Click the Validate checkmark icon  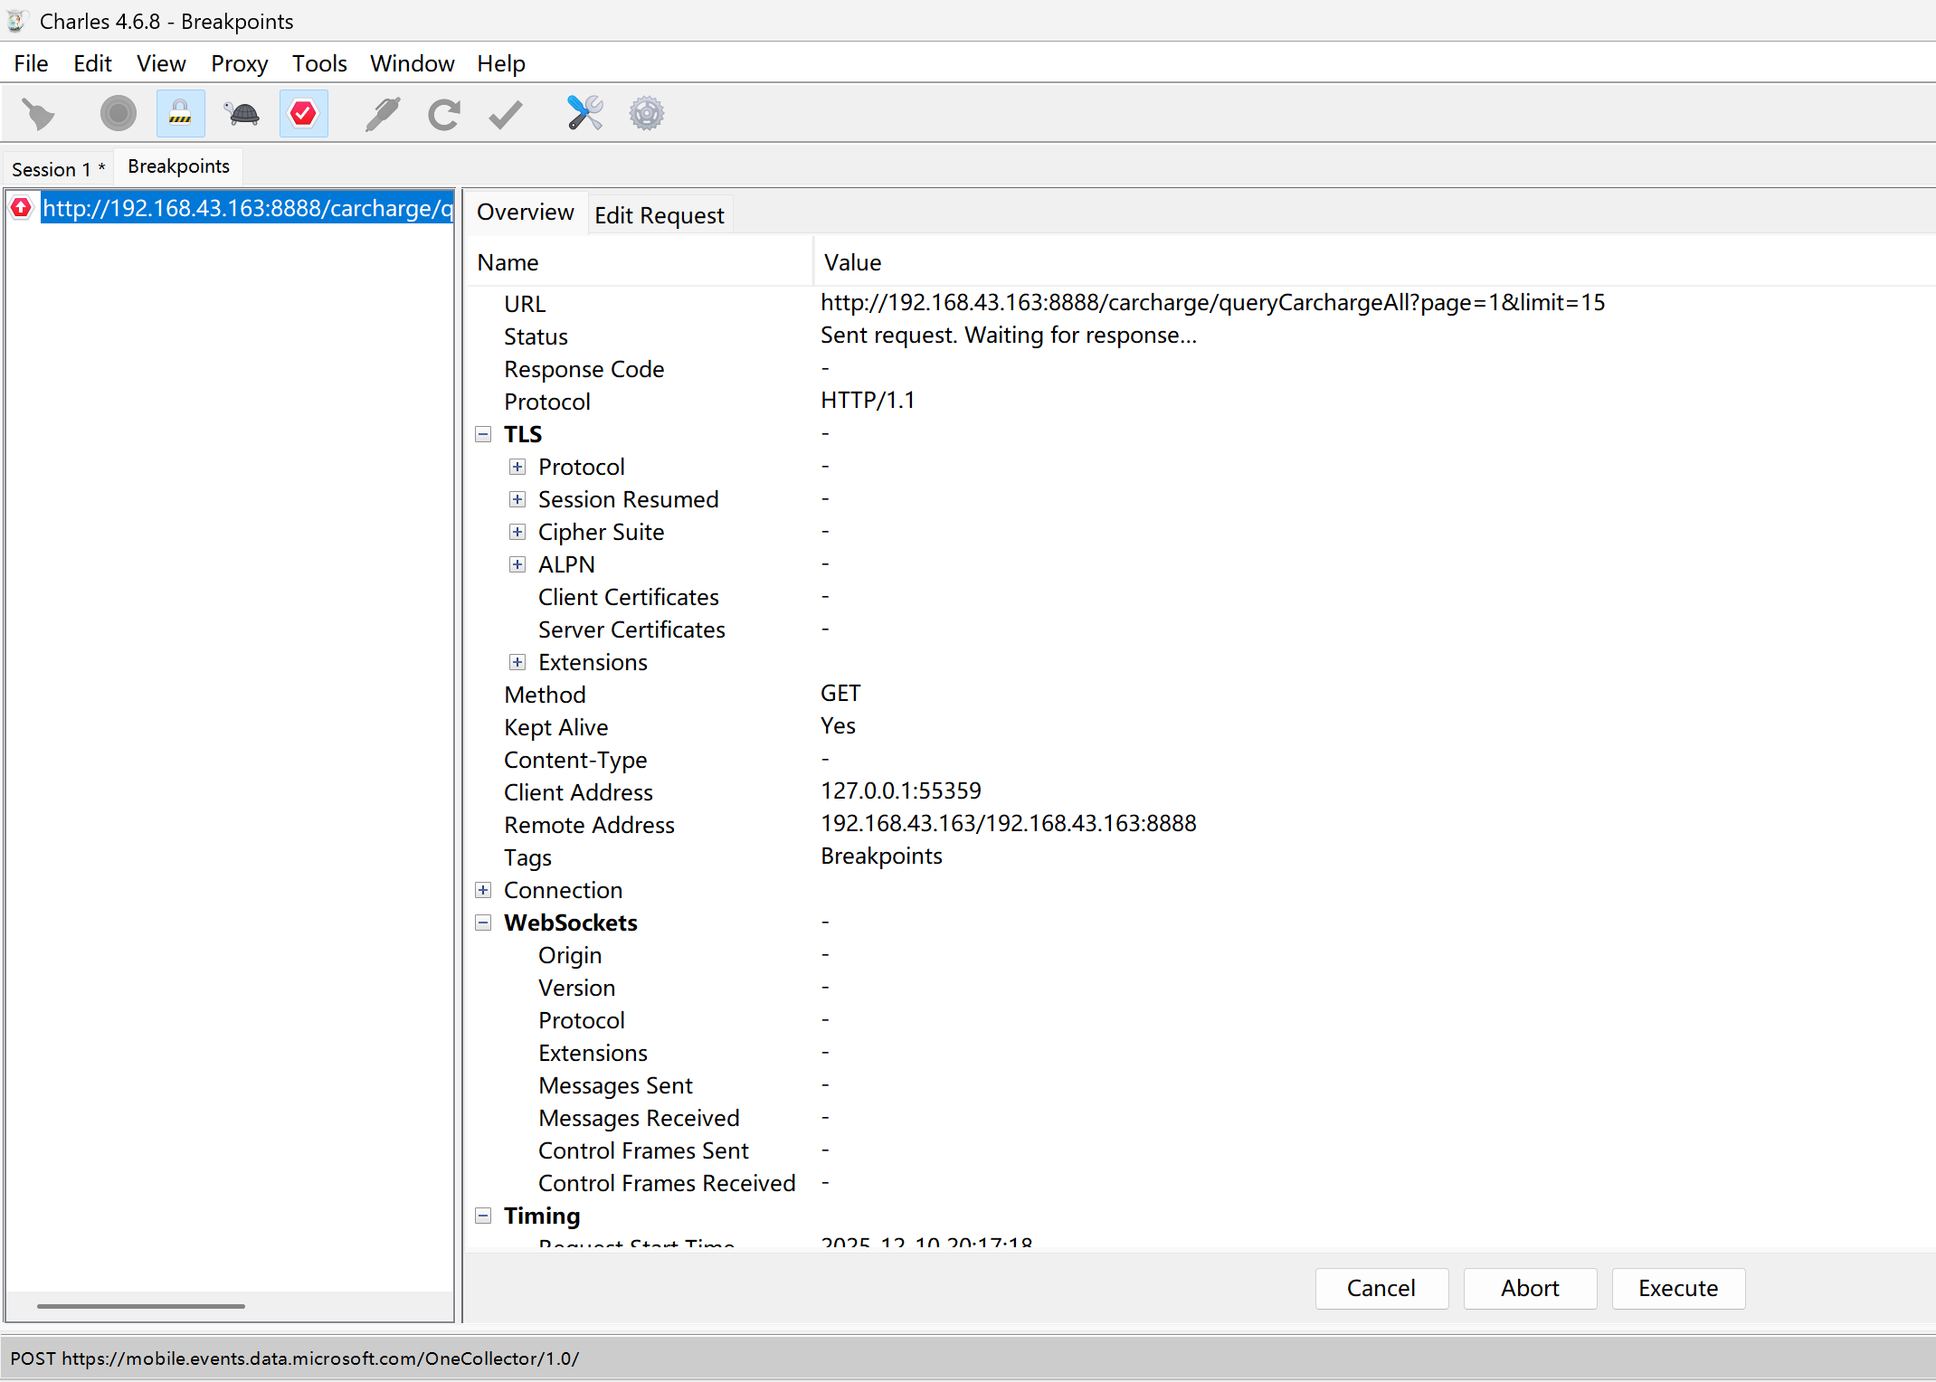tap(505, 114)
